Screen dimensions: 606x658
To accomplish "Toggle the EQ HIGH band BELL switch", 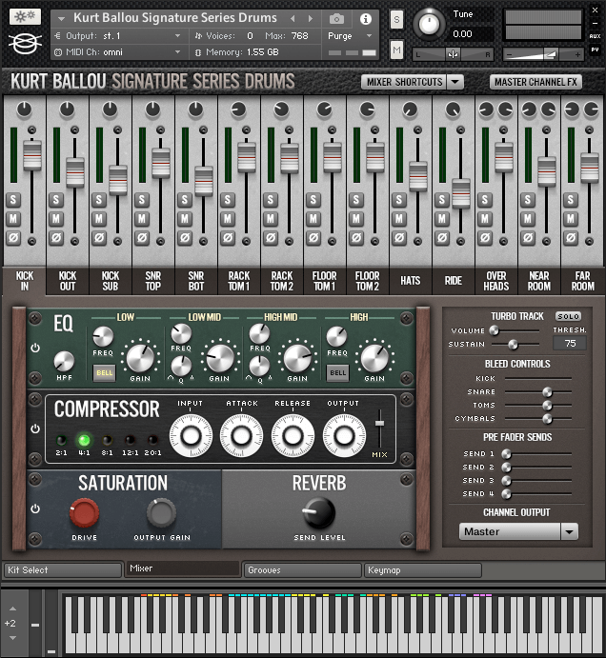I will 337,372.
